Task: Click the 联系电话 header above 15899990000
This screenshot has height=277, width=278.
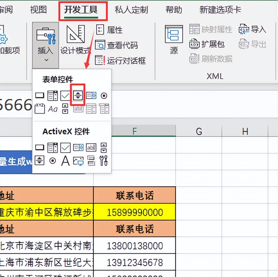Action: coord(135,196)
